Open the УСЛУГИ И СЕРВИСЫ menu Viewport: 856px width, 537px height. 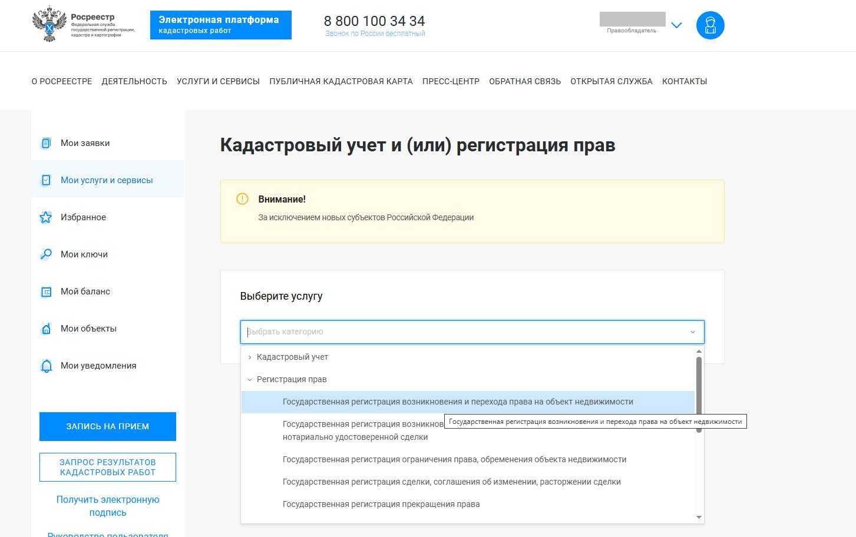point(219,81)
